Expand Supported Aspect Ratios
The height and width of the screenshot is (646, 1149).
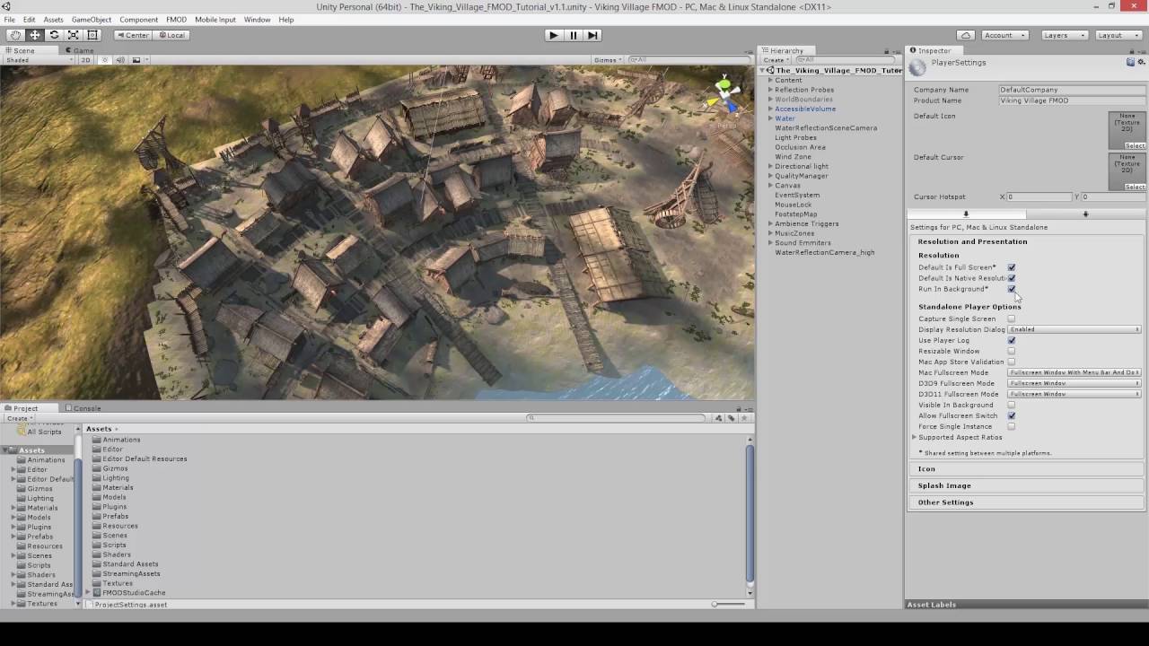point(914,437)
